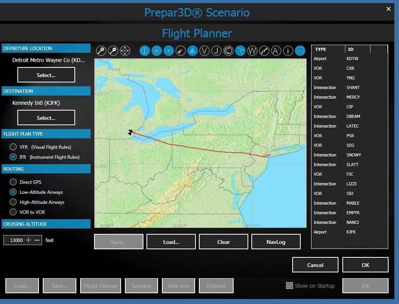399x304 pixels.
Task: Toggle the A map labels icon
Action: [276, 51]
